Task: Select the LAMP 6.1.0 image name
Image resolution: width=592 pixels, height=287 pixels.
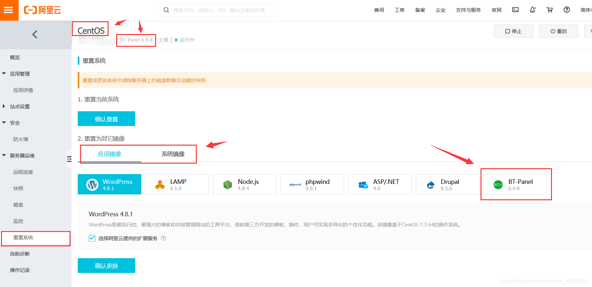Action: (178, 182)
